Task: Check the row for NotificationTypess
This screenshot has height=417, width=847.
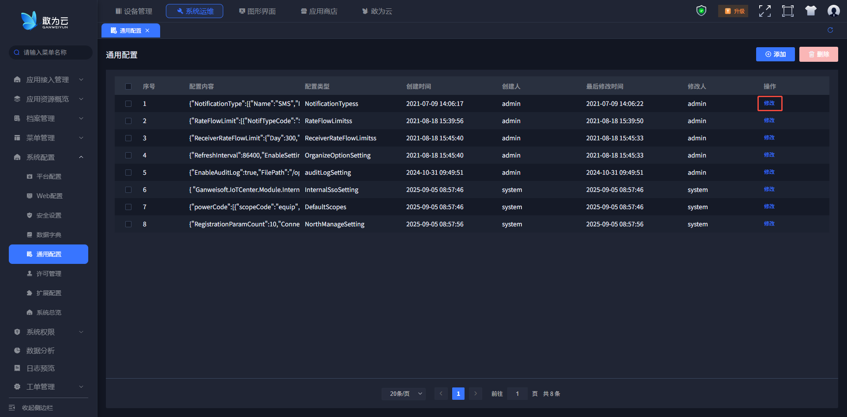Action: (128, 104)
